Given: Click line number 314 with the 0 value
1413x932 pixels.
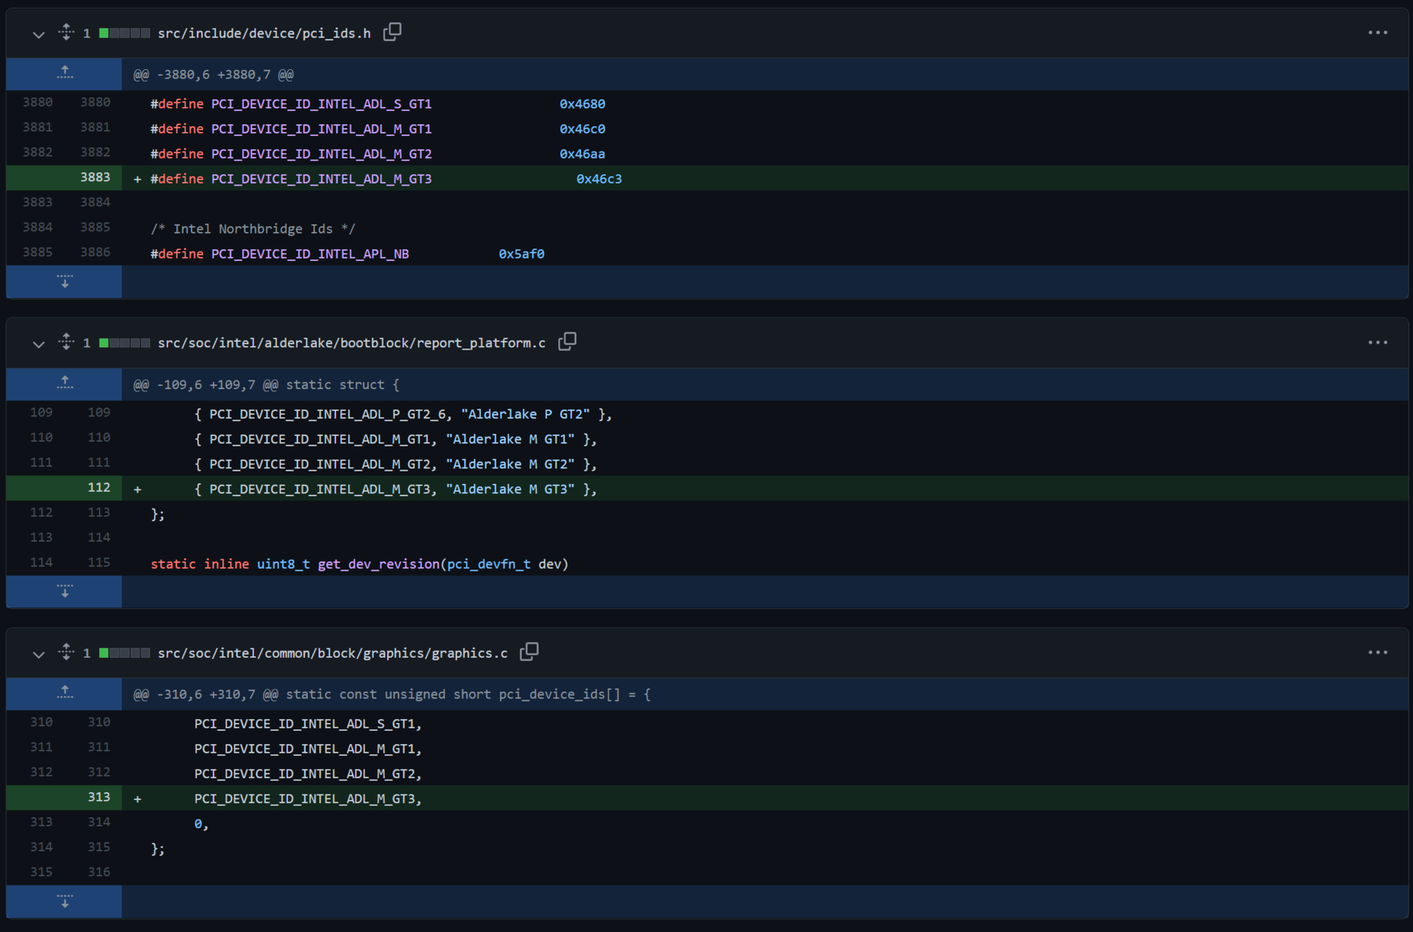Looking at the screenshot, I should (99, 822).
